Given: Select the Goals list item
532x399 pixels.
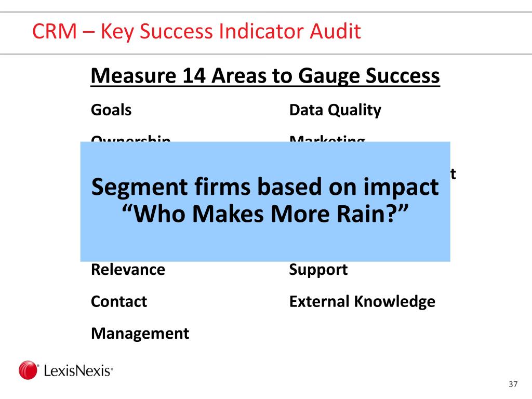Looking at the screenshot, I should point(111,110).
